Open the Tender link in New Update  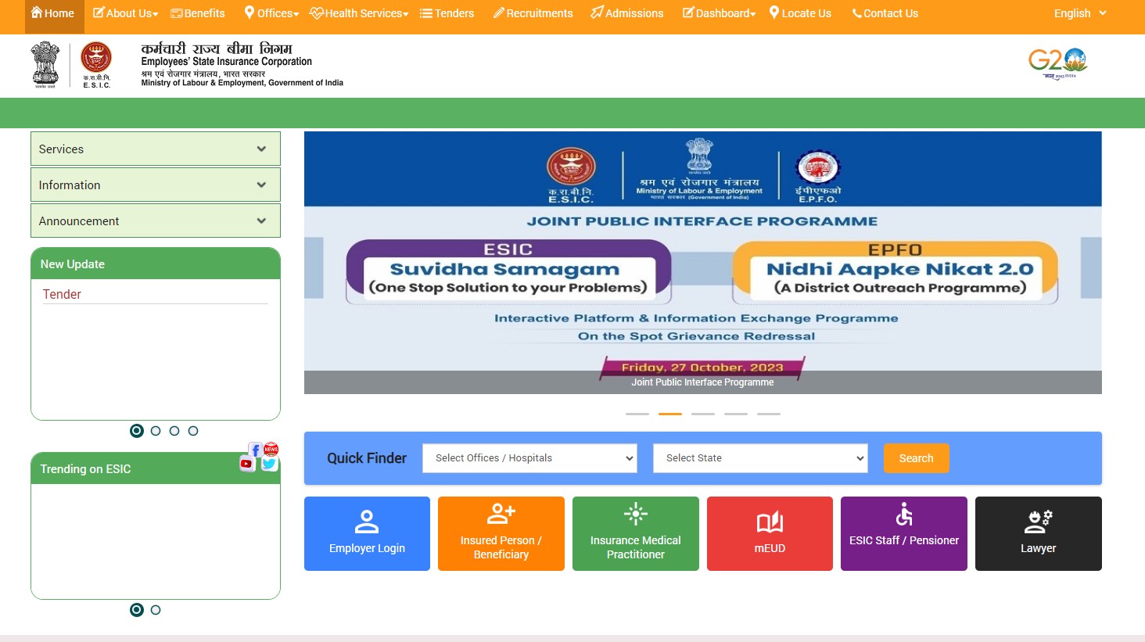coord(62,294)
